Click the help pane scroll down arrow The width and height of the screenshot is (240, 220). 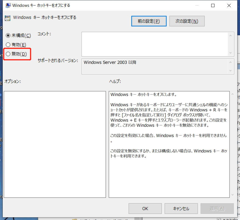click(233, 195)
